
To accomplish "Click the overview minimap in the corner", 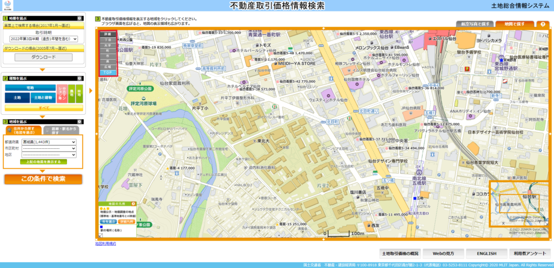I will pos(519,204).
